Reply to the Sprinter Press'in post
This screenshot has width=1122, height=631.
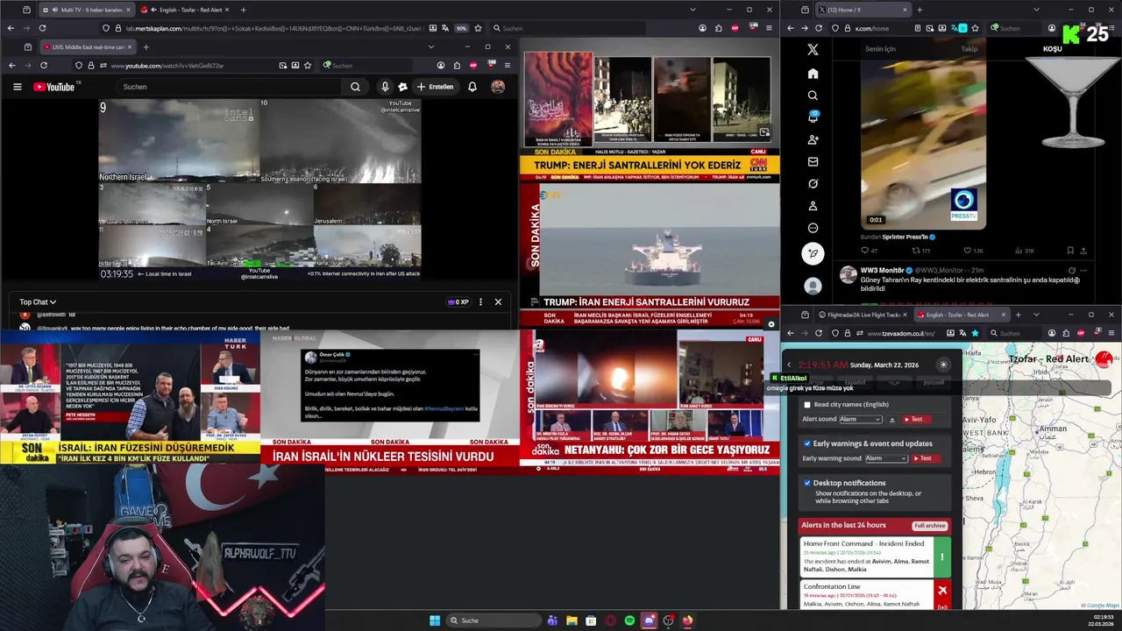[x=869, y=251]
